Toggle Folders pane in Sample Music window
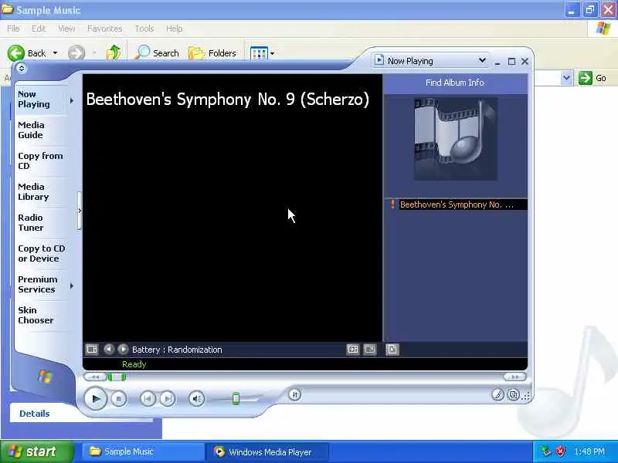Image resolution: width=618 pixels, height=463 pixels. click(212, 52)
